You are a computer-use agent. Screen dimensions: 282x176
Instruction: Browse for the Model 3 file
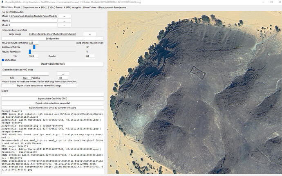65,25
